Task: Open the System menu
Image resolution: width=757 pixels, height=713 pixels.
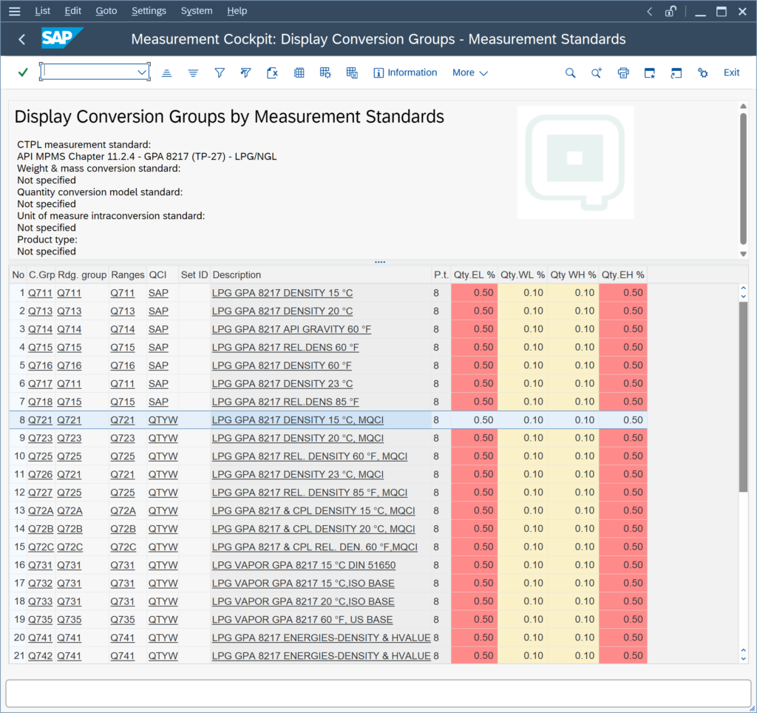Action: click(197, 10)
